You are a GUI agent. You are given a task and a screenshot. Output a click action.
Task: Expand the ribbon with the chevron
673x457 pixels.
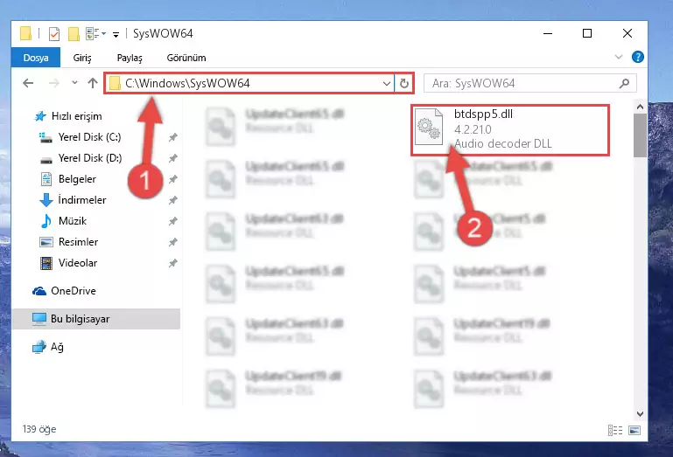point(619,57)
